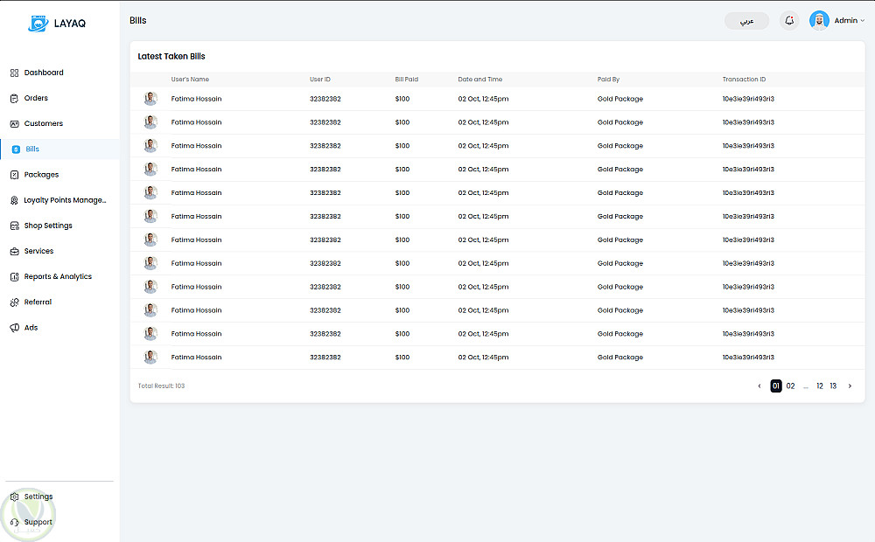Open Reports & Analytics menu item
The width and height of the screenshot is (875, 542).
[x=59, y=276]
